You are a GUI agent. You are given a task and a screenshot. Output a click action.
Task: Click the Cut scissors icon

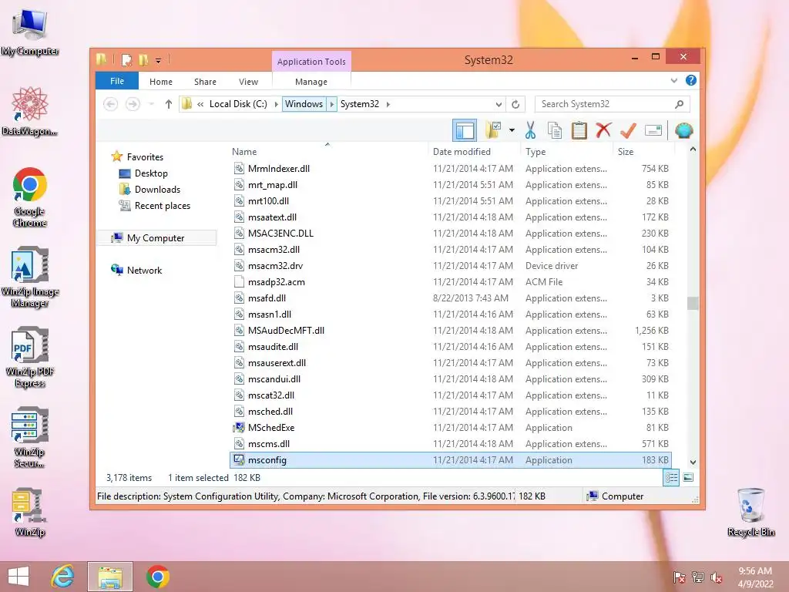pyautogui.click(x=530, y=130)
